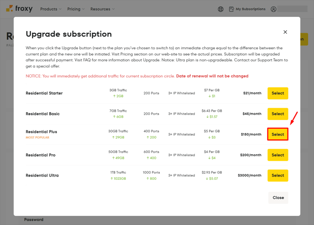This screenshot has height=225, width=314.
Task: Click the '600 Ports' value
Action: (x=152, y=152)
